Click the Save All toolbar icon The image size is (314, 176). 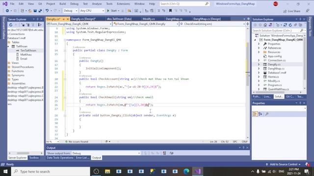coord(40,11)
